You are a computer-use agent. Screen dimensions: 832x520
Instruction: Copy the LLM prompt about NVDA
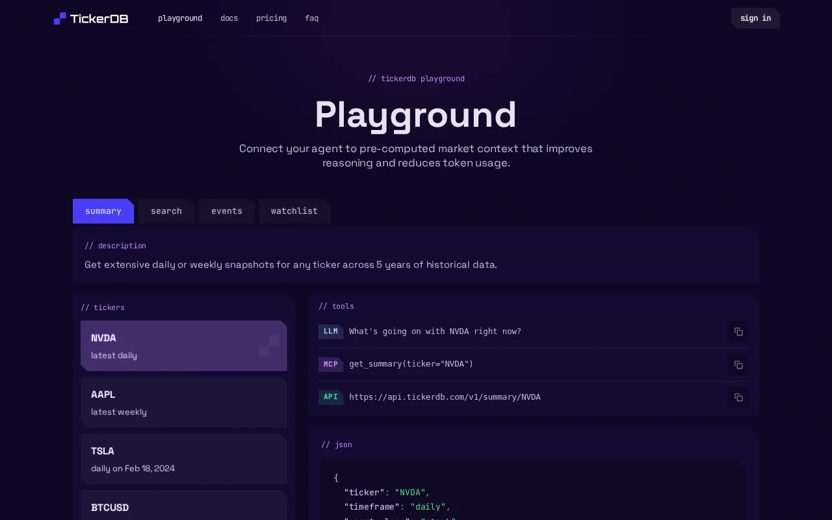738,331
